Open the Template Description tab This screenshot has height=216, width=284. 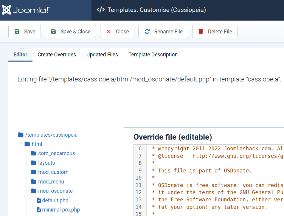click(x=153, y=55)
